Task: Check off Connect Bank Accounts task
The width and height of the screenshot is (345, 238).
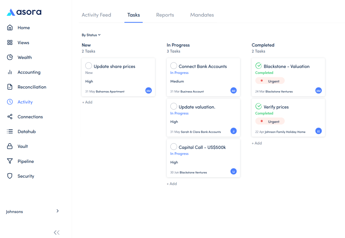Action: point(174,66)
